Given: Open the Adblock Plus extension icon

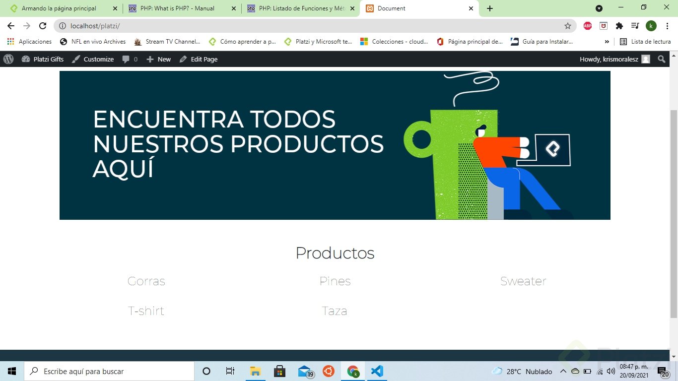Looking at the screenshot, I should pyautogui.click(x=588, y=26).
